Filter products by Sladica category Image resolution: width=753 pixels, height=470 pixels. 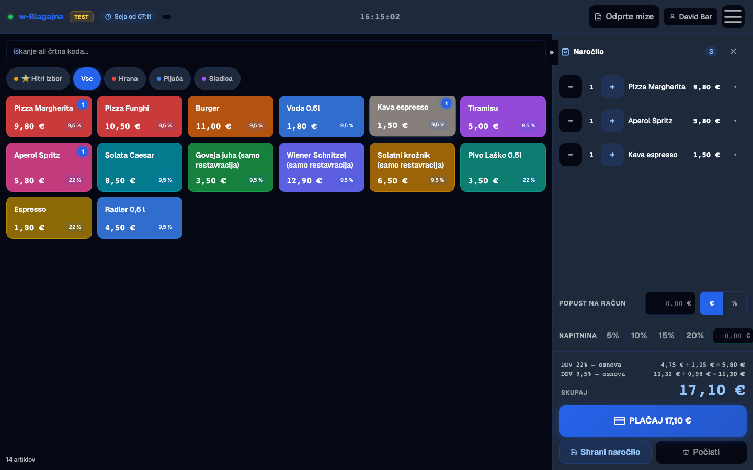[217, 79]
